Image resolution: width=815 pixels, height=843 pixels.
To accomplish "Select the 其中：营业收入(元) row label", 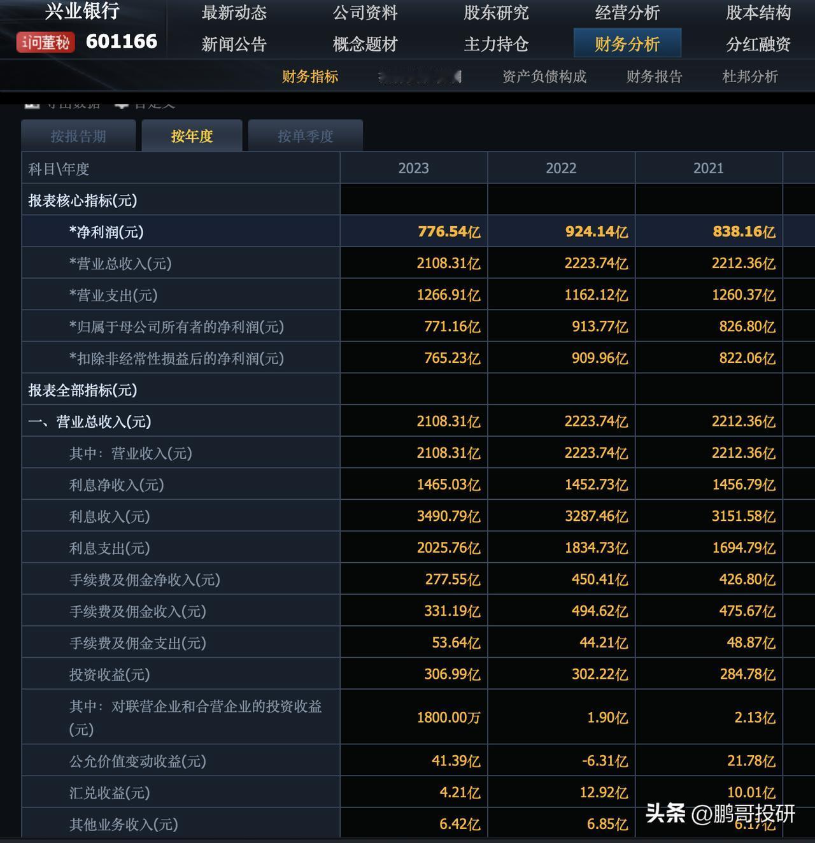I will [x=131, y=453].
